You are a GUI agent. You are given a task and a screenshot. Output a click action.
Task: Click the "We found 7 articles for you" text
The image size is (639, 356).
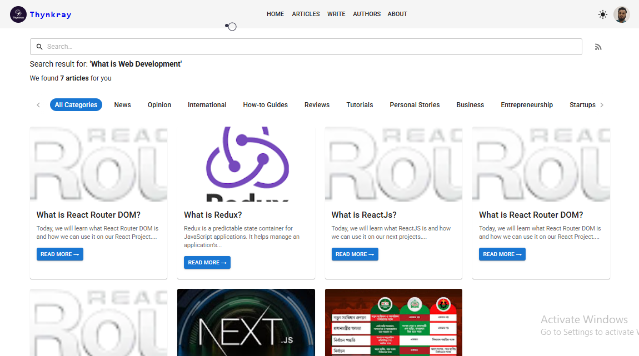(x=71, y=78)
